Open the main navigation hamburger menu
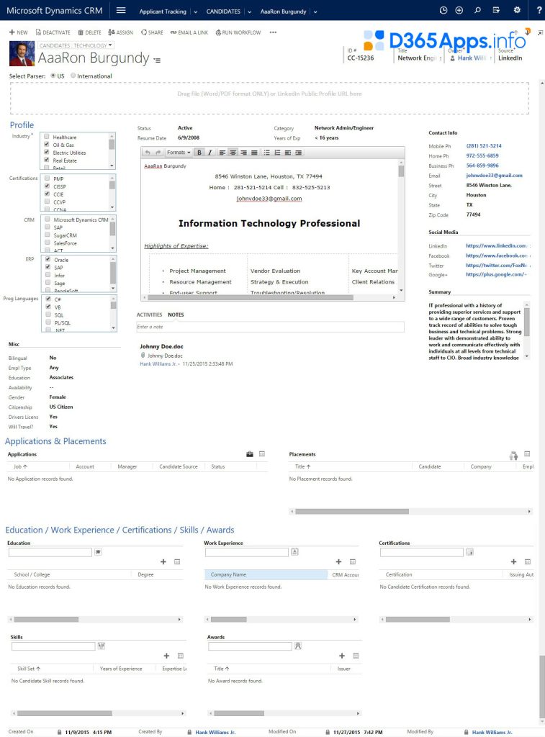Screen dimensions: 545x737 click(x=121, y=10)
